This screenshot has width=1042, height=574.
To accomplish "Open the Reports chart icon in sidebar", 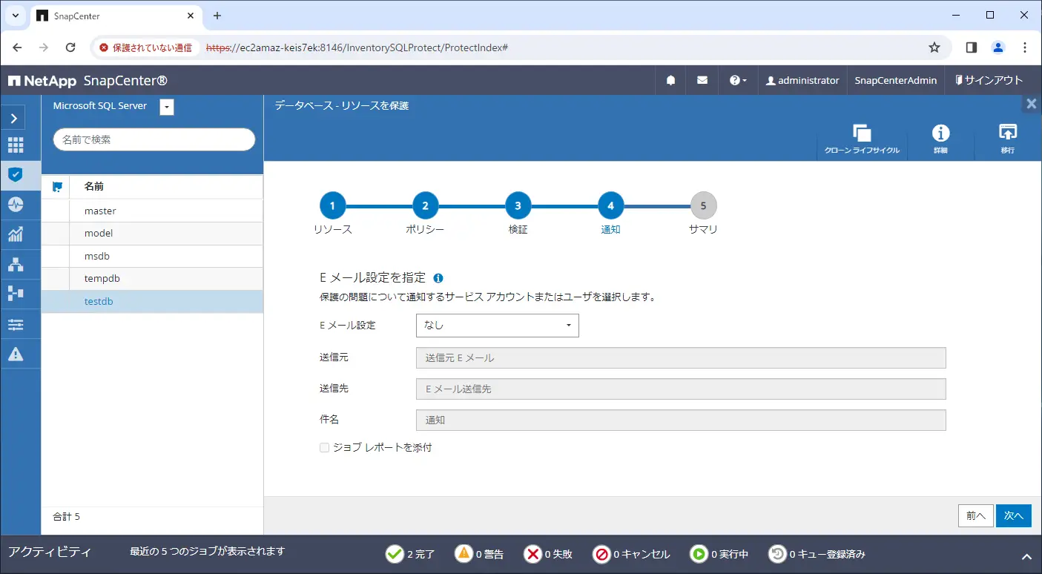I will [15, 234].
